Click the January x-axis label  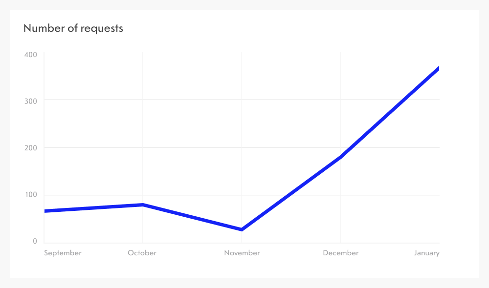[427, 253]
